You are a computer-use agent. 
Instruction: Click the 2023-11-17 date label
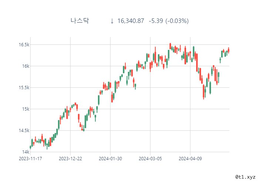[x=30, y=159]
